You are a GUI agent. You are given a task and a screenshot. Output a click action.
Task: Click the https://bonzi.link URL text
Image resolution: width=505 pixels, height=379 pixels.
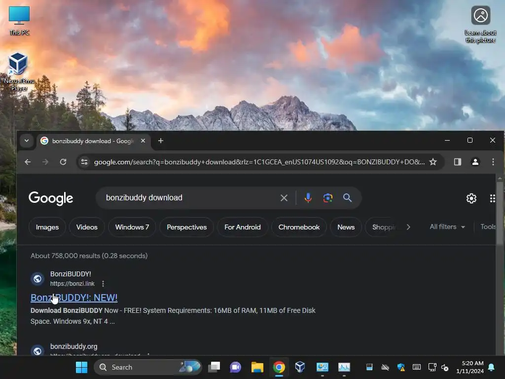[72, 284]
